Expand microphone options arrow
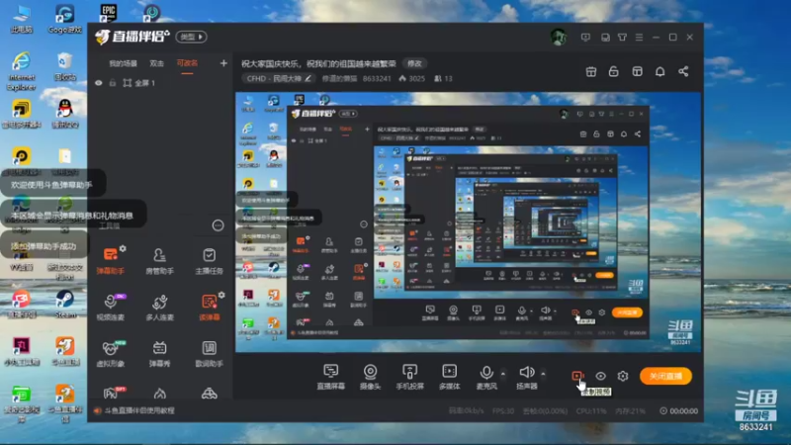791x445 pixels. (x=503, y=374)
